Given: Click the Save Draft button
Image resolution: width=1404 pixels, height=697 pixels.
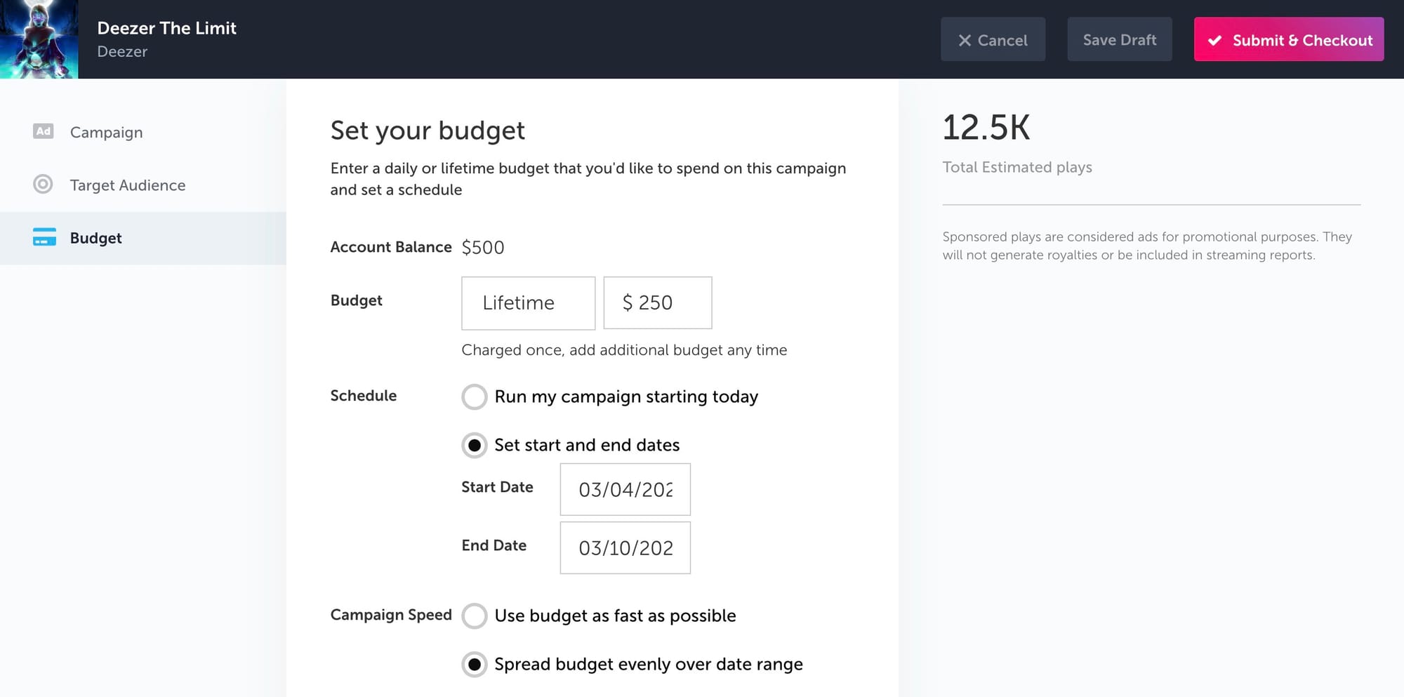Looking at the screenshot, I should [1119, 39].
